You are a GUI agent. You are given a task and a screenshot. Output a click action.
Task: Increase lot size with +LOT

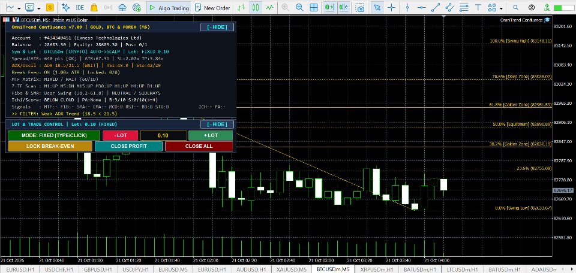tap(211, 135)
